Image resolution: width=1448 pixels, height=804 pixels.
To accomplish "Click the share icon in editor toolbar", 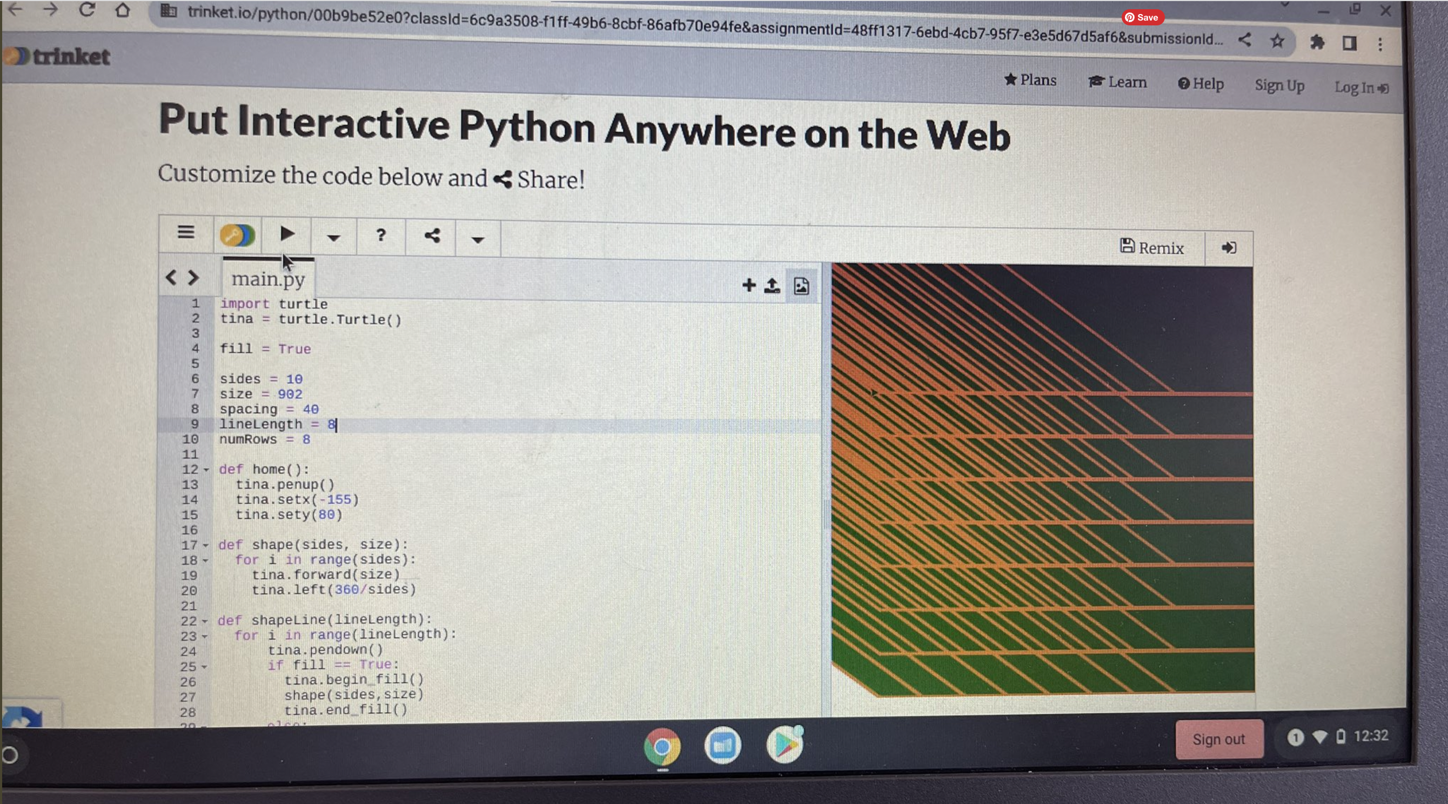I will (432, 236).
